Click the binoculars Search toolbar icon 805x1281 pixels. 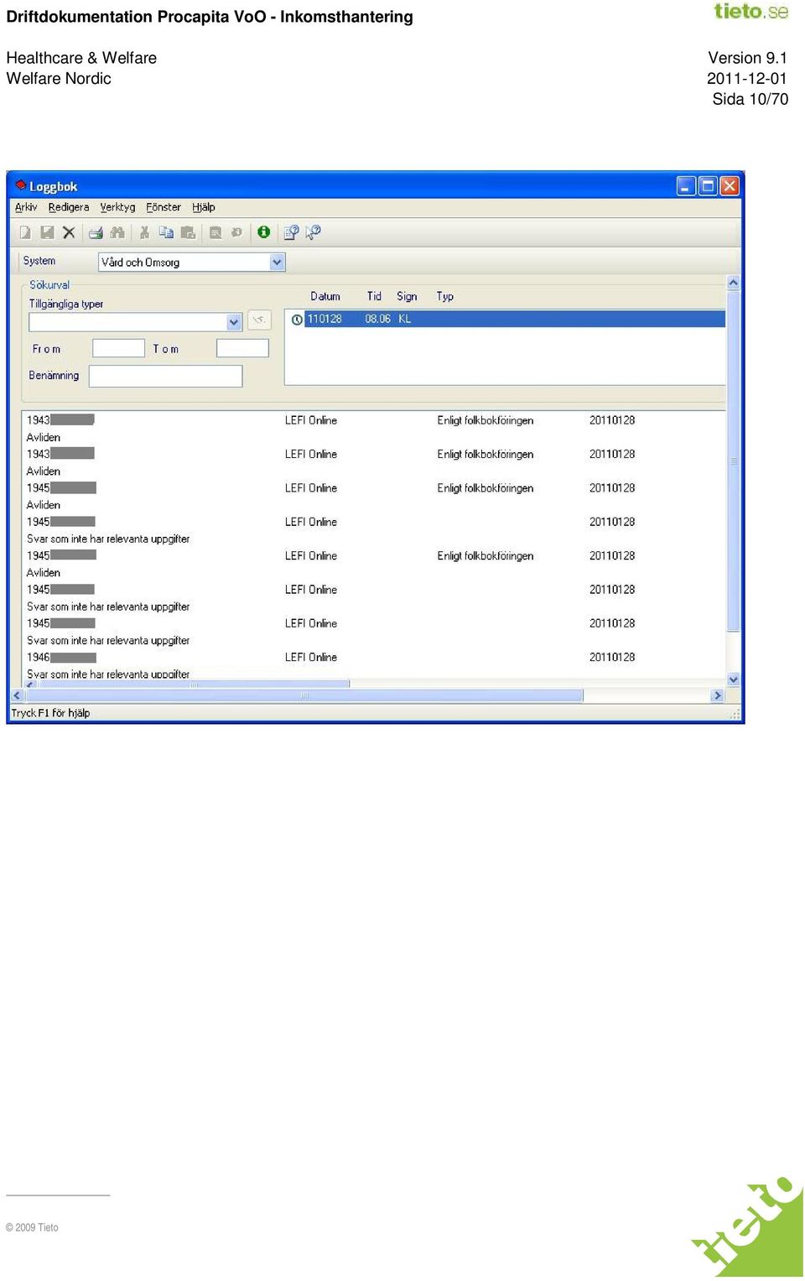pyautogui.click(x=117, y=233)
